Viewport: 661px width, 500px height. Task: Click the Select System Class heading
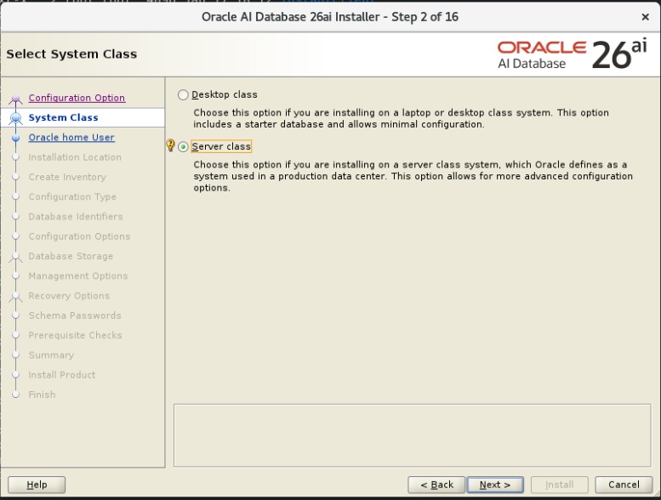(x=71, y=54)
